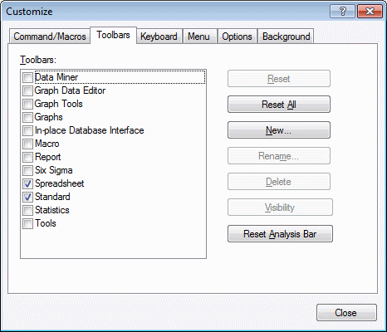387x332 pixels.
Task: Click the Reset All button
Action: 279,105
